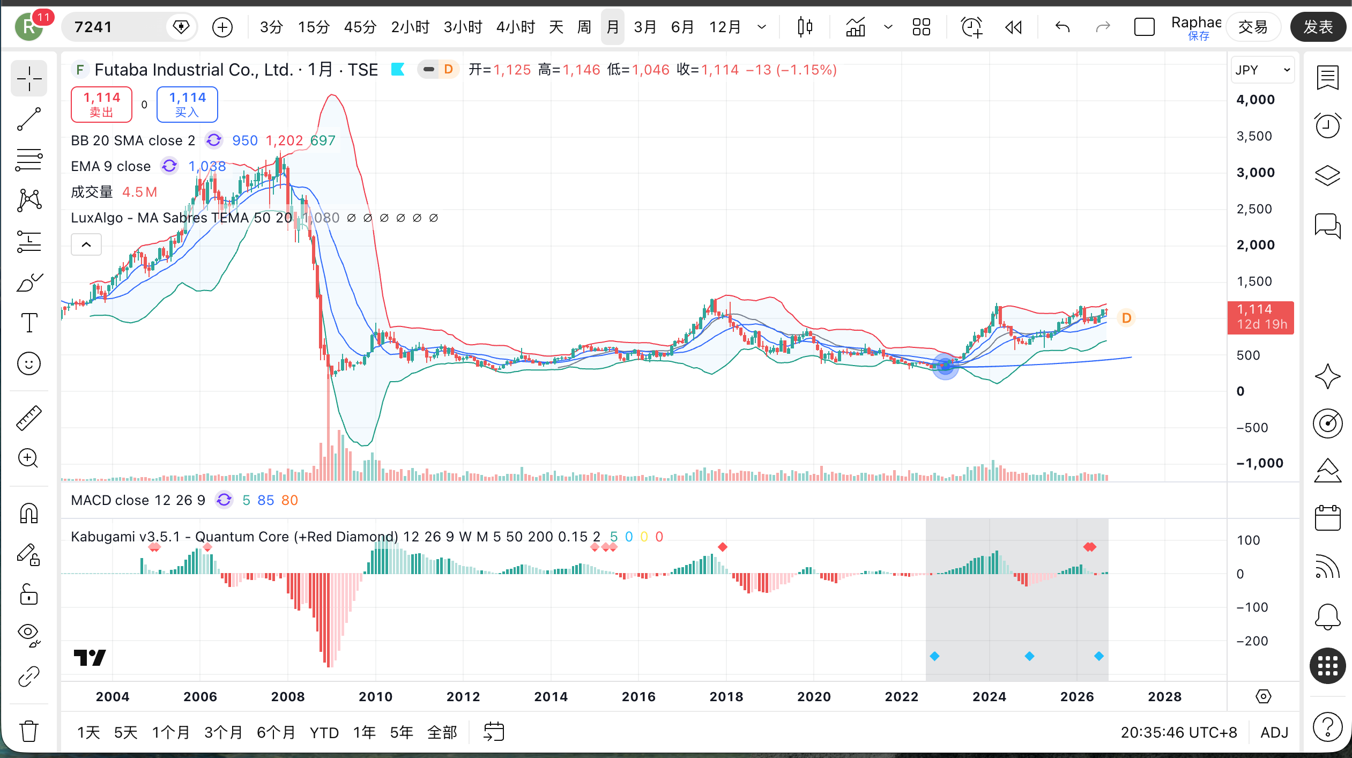Screen dimensions: 1352x758
Task: Open the Fibonacci retracement tools
Action: pyautogui.click(x=29, y=160)
